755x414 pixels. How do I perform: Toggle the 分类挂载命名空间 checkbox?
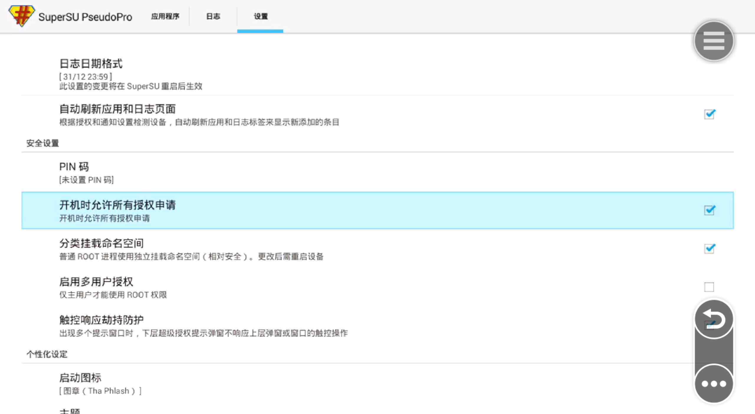pos(709,248)
